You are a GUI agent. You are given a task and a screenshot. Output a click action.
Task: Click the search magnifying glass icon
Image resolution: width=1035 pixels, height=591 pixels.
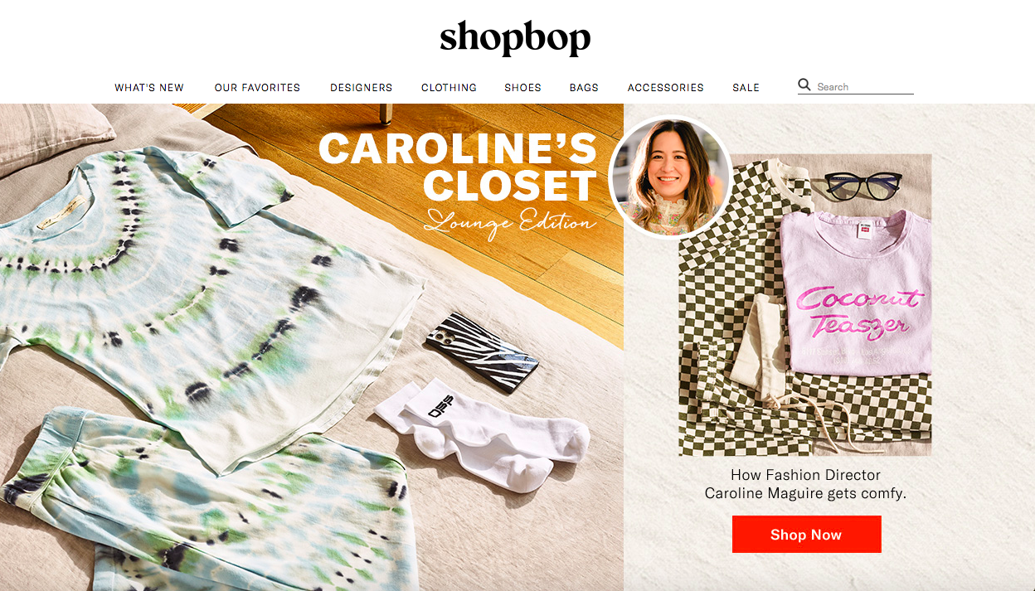804,85
